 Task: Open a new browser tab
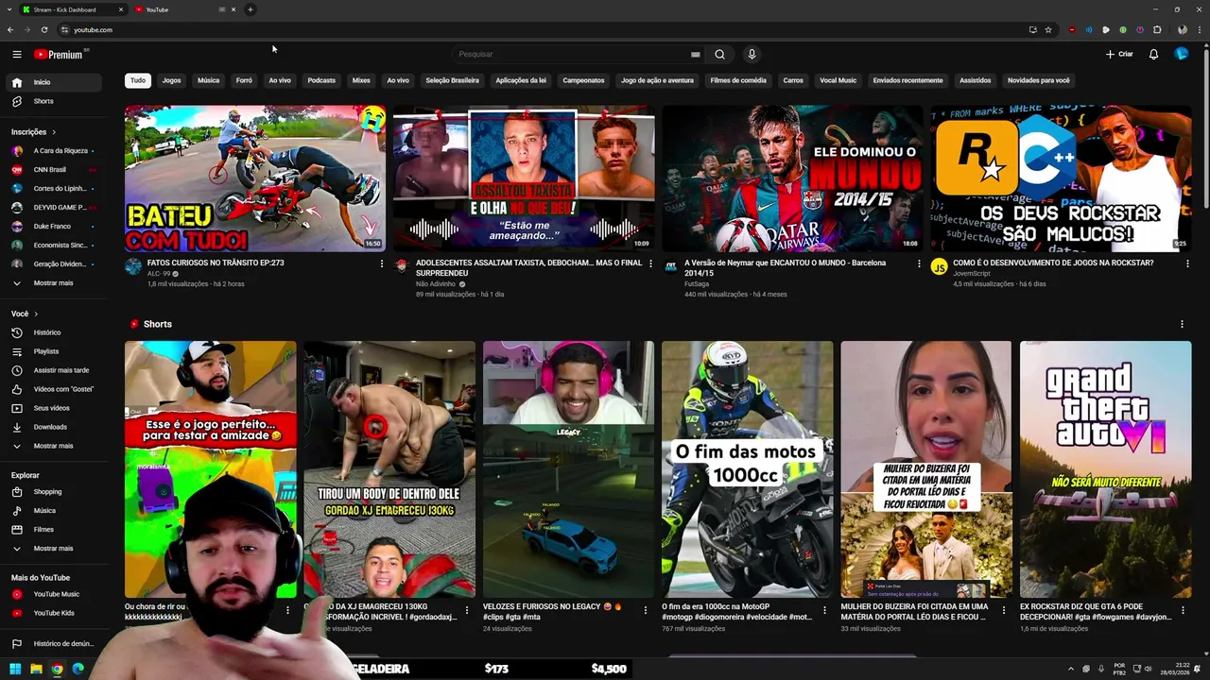point(251,9)
